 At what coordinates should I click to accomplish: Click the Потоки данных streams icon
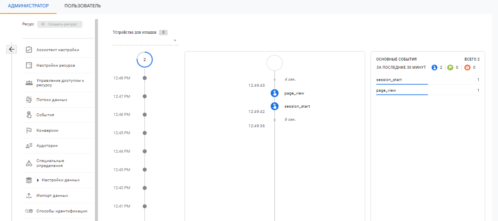pyautogui.click(x=29, y=99)
